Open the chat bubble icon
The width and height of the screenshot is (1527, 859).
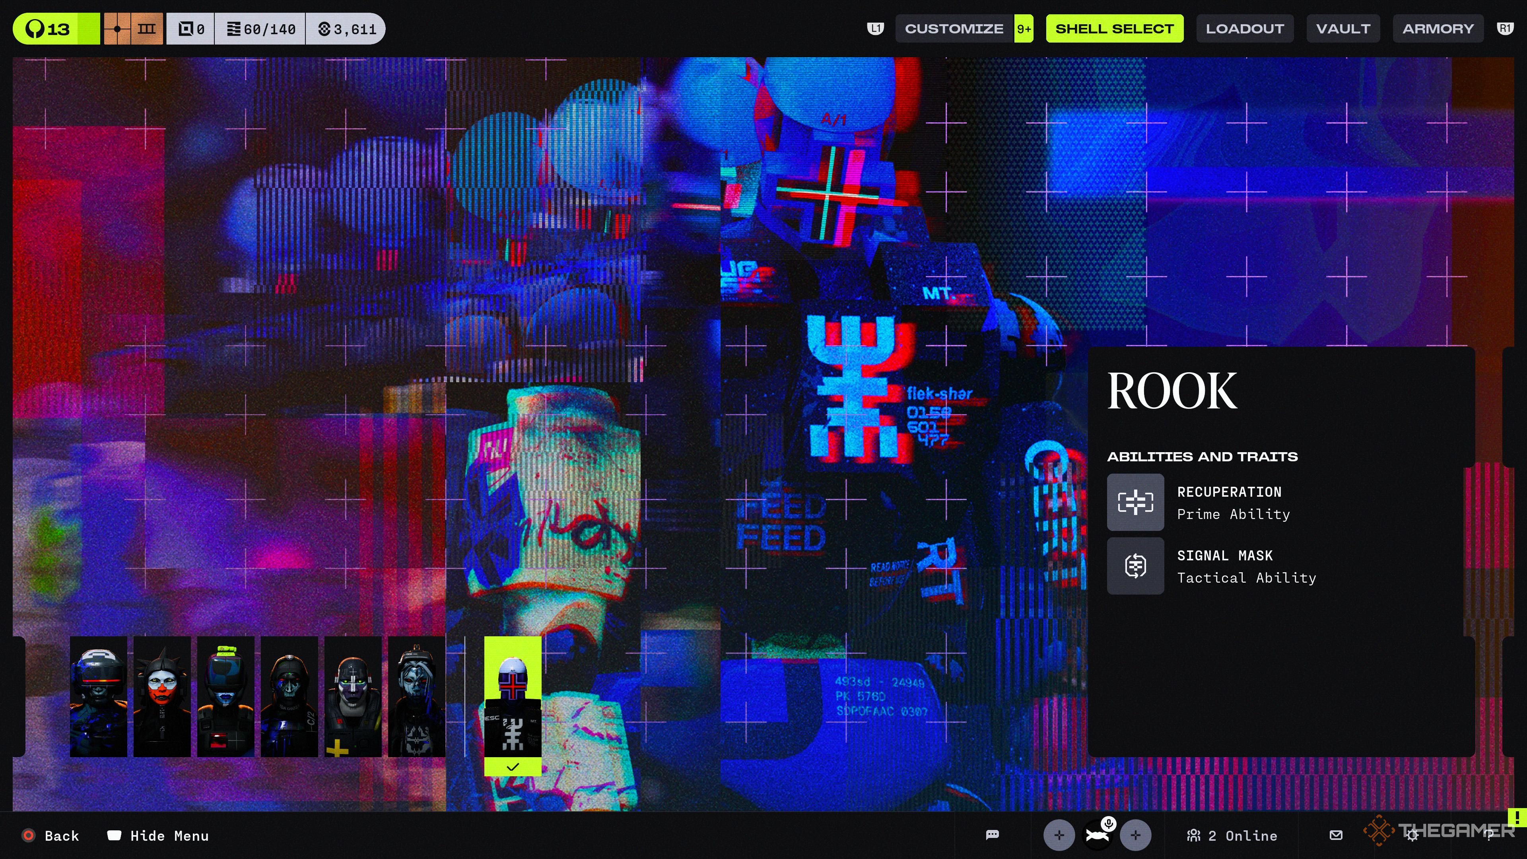pos(992,835)
